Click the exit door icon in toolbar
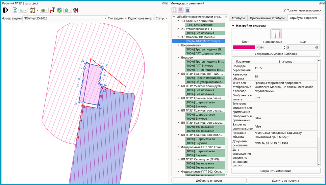The width and height of the screenshot is (326, 185). pos(6,10)
